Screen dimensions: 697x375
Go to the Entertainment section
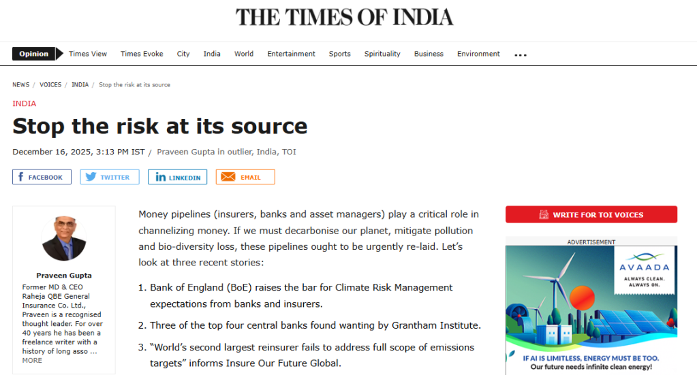pos(291,54)
